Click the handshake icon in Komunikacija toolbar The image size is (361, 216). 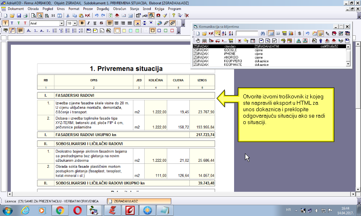(x=341, y=41)
